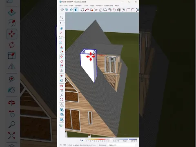Click the X-Ray style icon in top toolbar
This screenshot has height=147, width=196.
(67, 10)
